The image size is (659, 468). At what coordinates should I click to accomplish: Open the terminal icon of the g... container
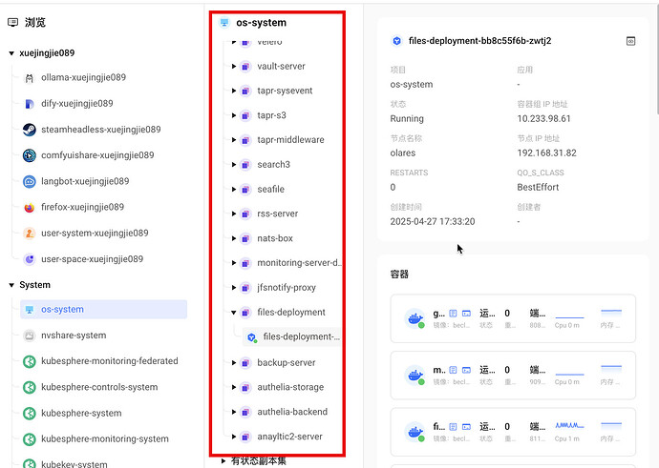tap(466, 314)
